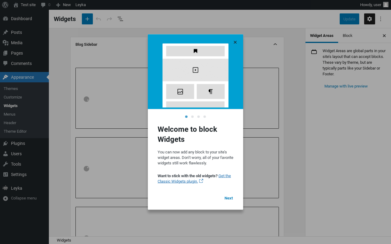391x244 pixels.
Task: Open Plugins in the admin sidebar
Action: pos(18,143)
